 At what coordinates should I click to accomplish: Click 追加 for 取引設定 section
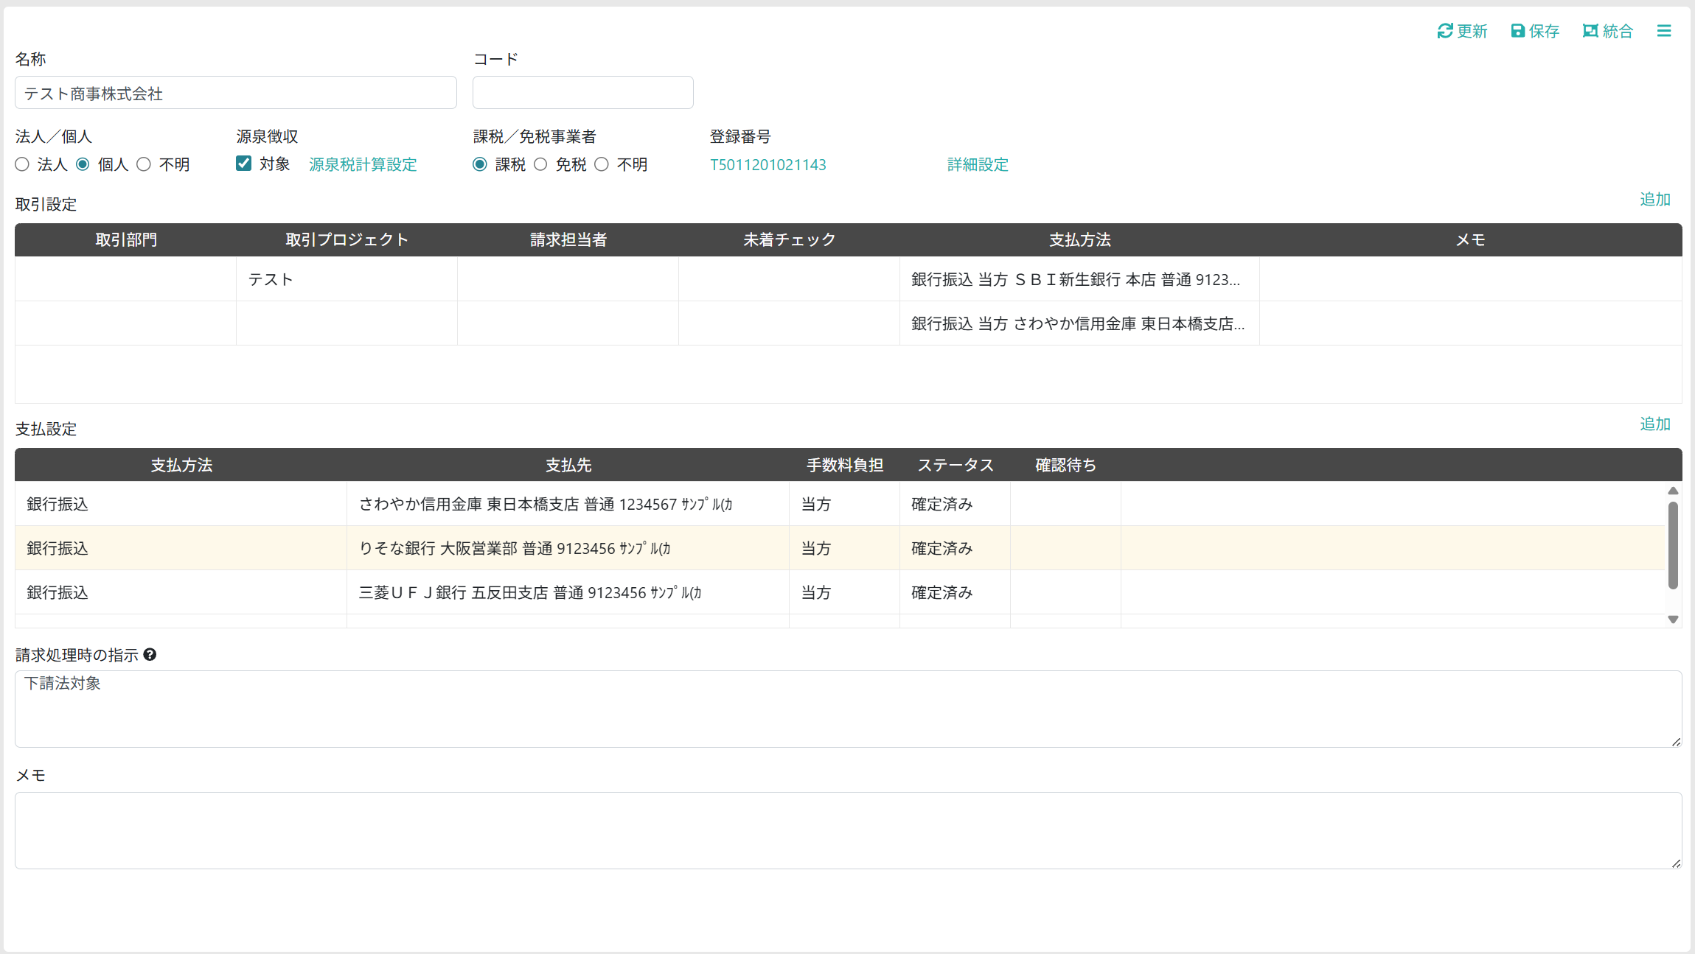(1654, 200)
